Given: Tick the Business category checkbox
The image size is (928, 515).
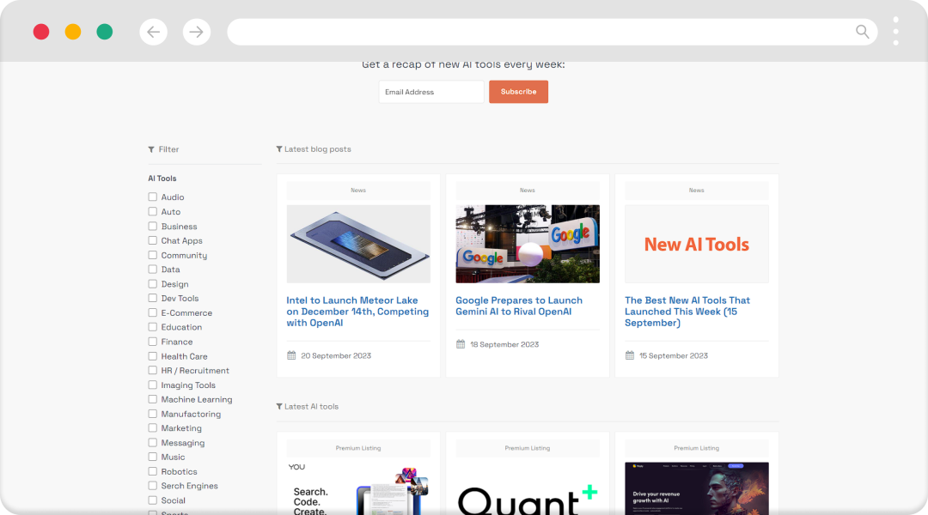Looking at the screenshot, I should 153,226.
